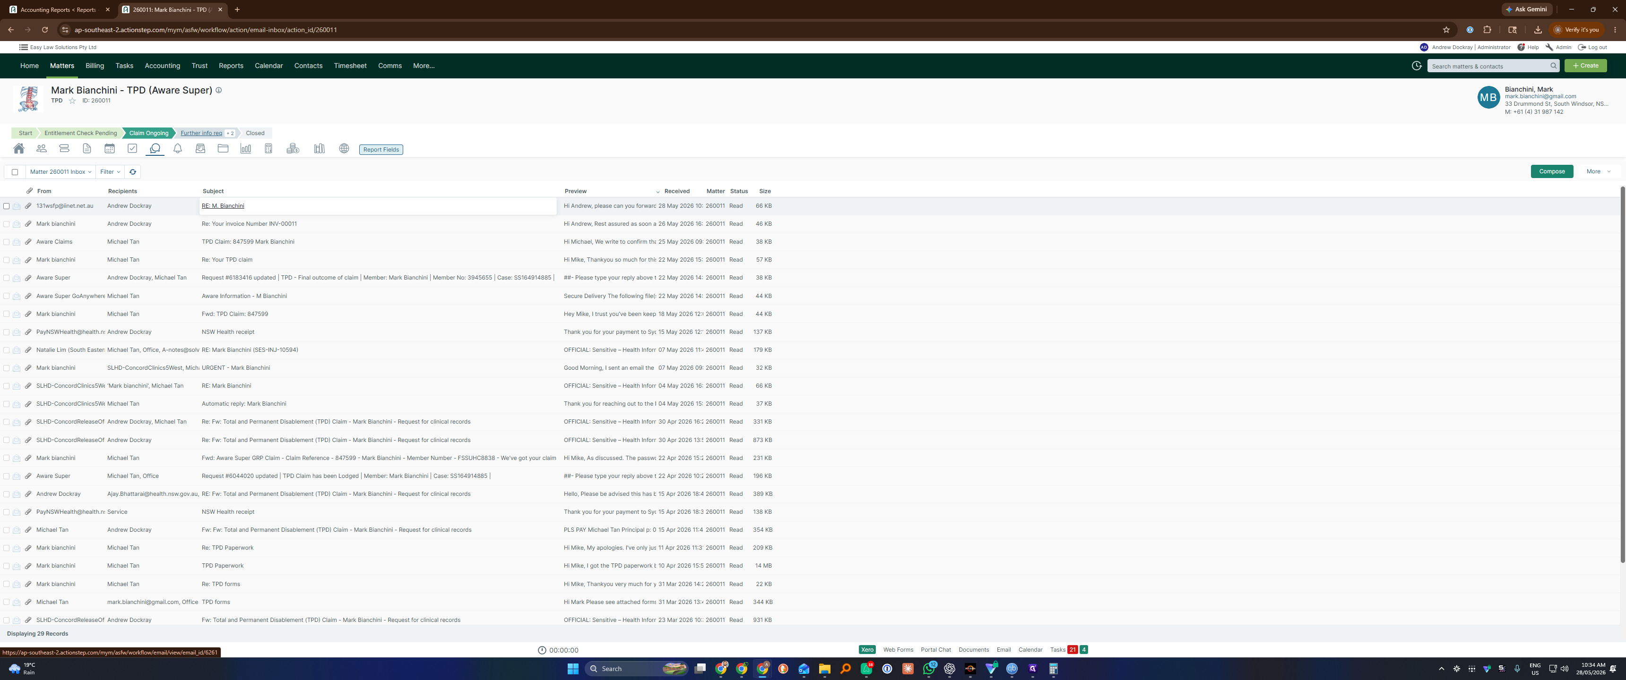This screenshot has height=680, width=1626.
Task: Open the globe icon in matter toolbar
Action: (344, 149)
